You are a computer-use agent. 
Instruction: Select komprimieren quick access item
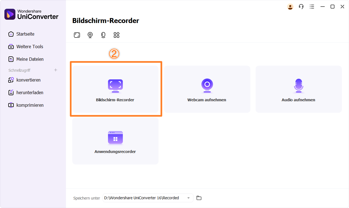pos(30,105)
